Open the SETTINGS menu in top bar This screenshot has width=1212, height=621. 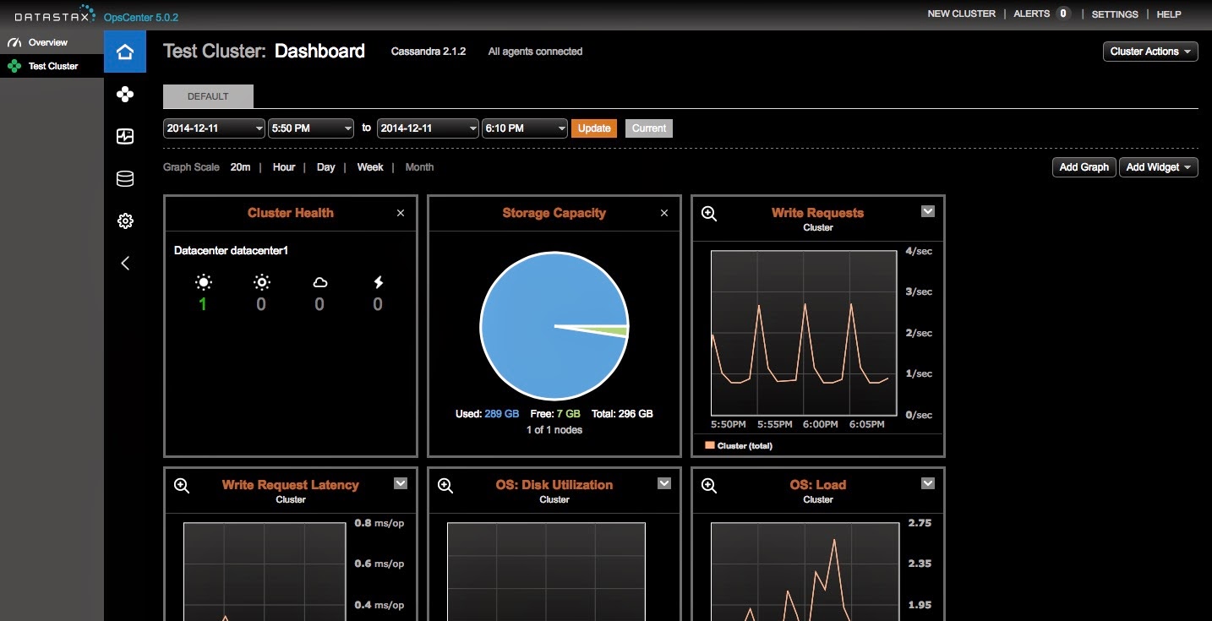(x=1114, y=14)
